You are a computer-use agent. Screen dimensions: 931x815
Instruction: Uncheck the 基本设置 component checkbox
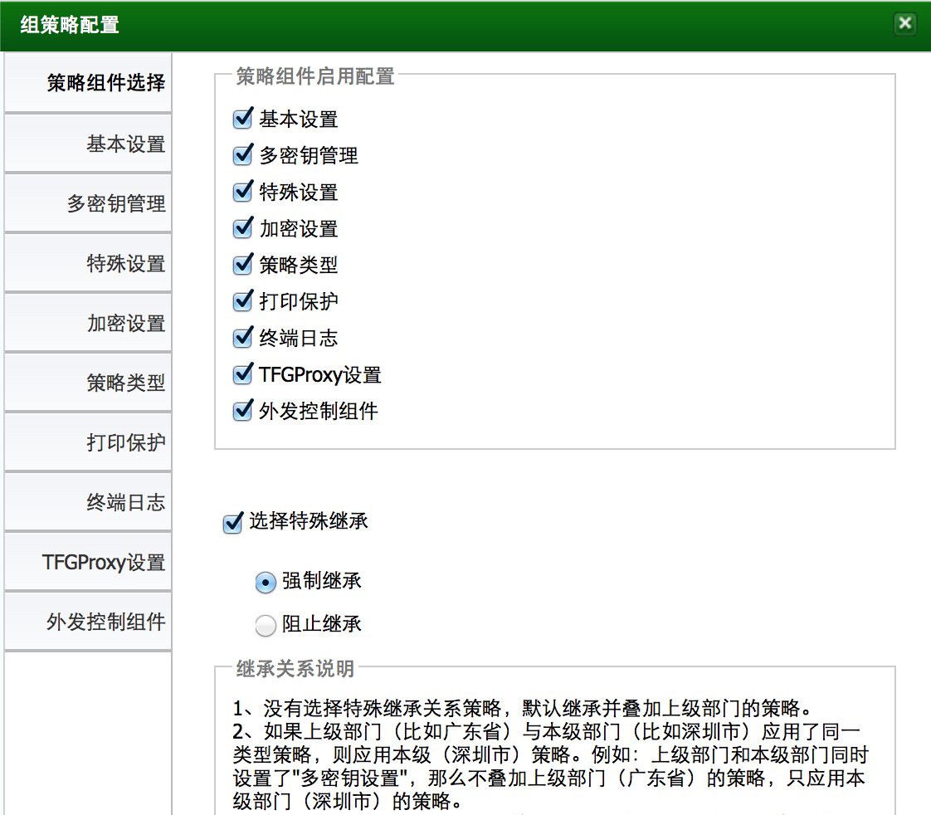click(242, 119)
